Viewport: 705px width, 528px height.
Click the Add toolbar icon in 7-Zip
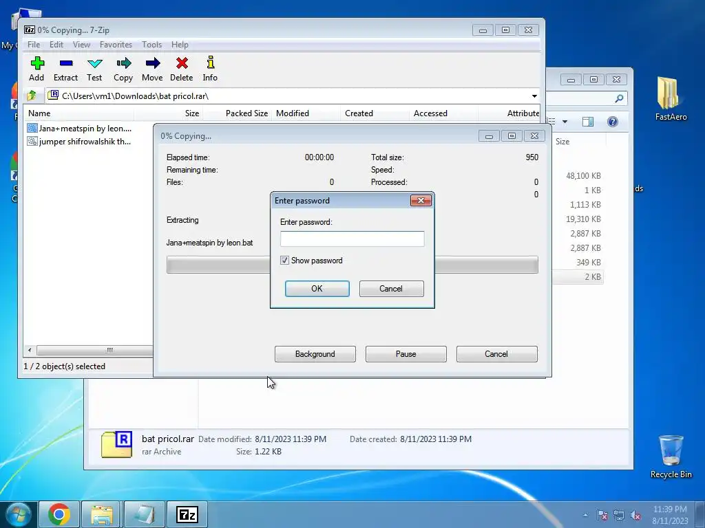pos(37,63)
